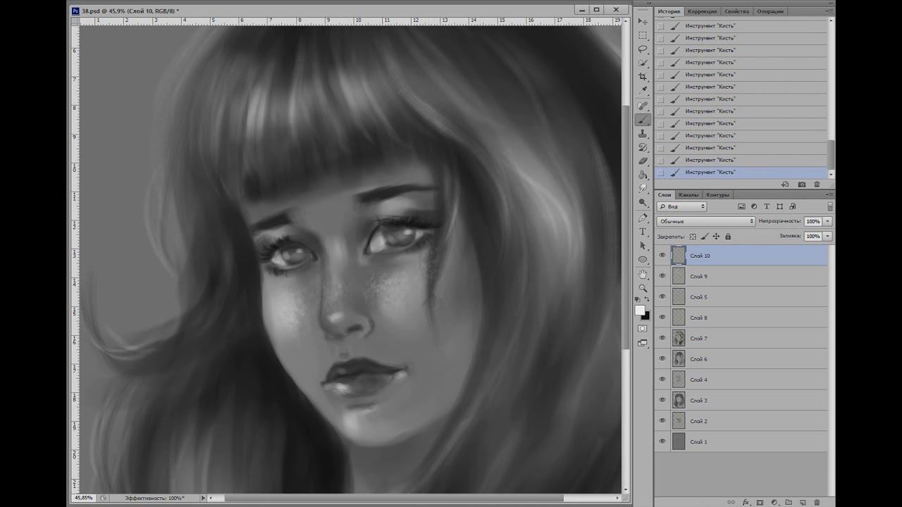Link layers using the chain icon
This screenshot has height=507, width=902.
731,502
